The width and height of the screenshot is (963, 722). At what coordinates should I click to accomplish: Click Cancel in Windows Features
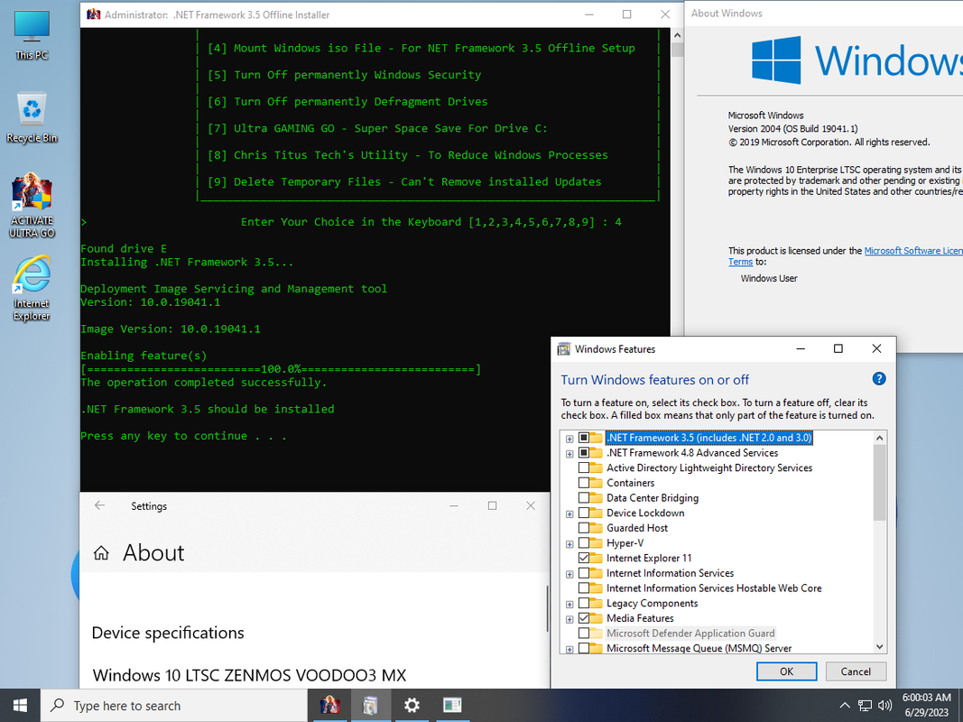(856, 671)
